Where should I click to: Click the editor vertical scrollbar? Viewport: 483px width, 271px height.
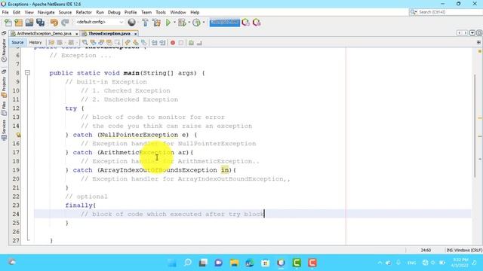tap(475, 126)
